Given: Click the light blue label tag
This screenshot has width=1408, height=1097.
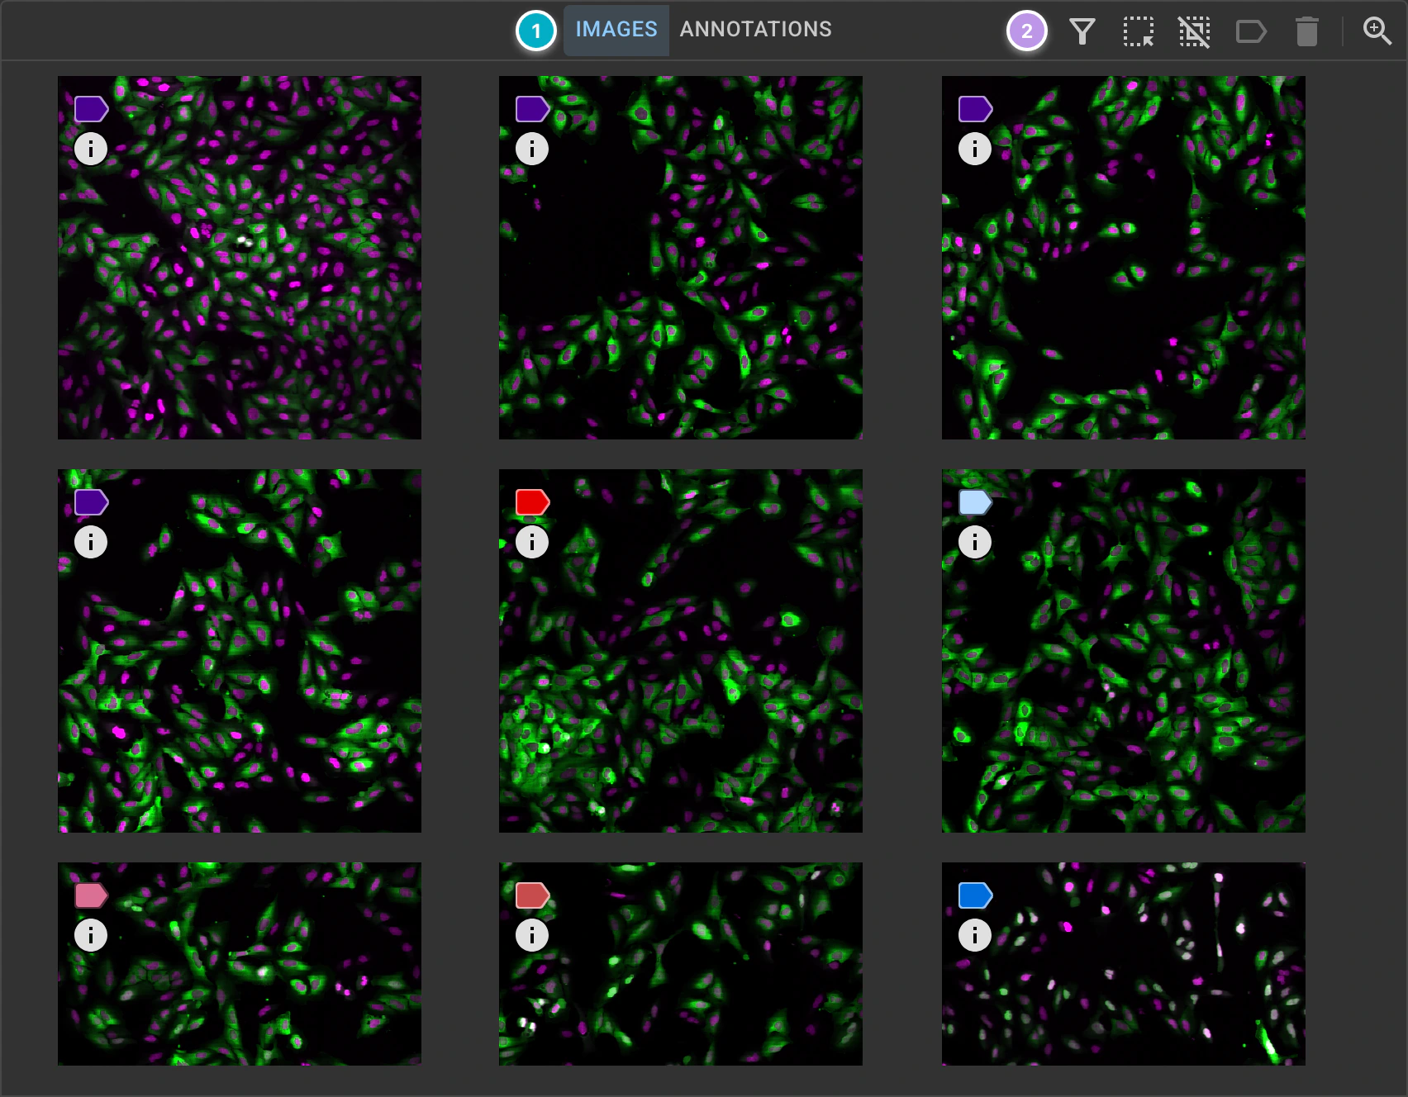Looking at the screenshot, I should pos(976,502).
